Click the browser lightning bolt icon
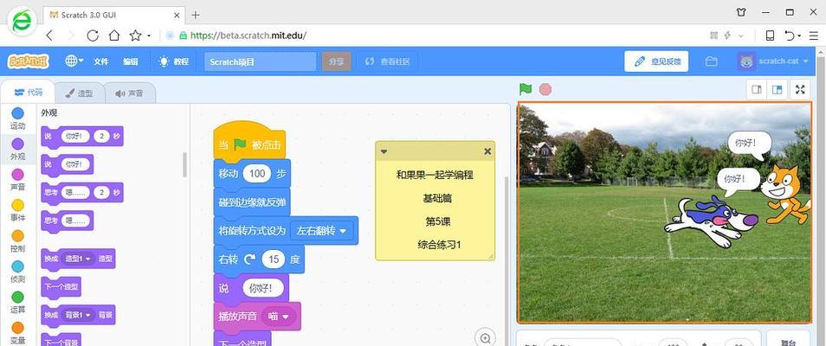 727,35
